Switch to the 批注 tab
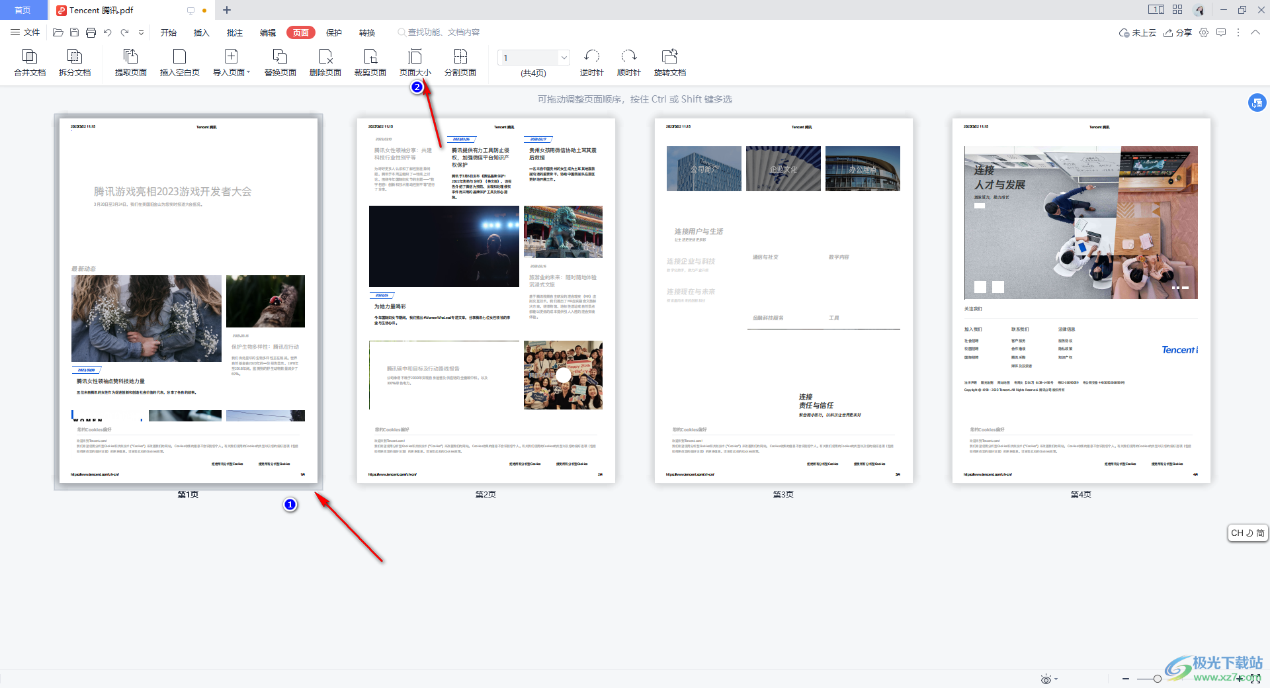The image size is (1270, 688). [235, 32]
